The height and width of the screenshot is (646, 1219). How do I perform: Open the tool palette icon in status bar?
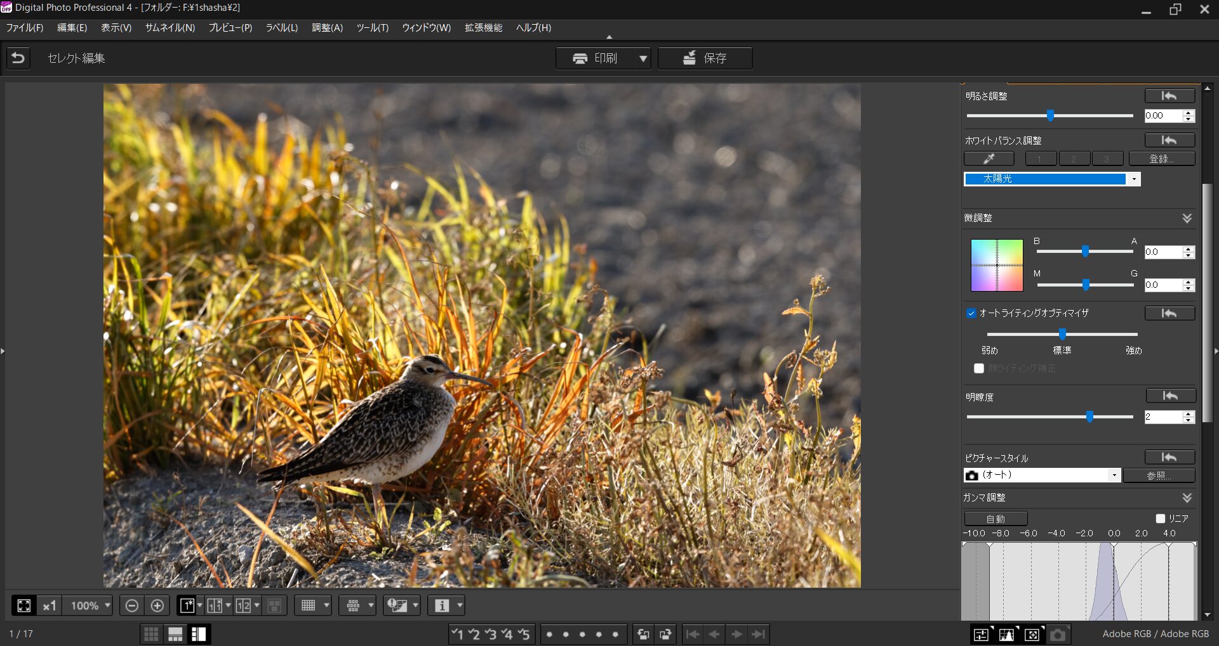[x=982, y=634]
